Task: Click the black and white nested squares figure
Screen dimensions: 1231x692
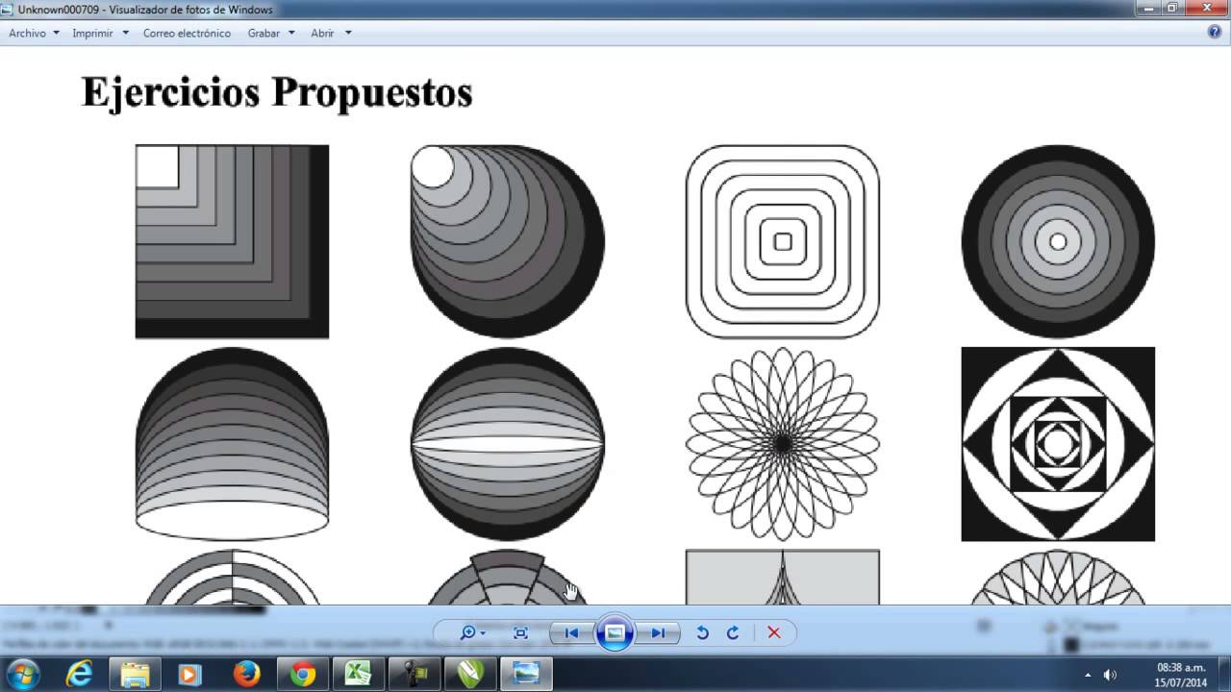Action: (x=1058, y=443)
